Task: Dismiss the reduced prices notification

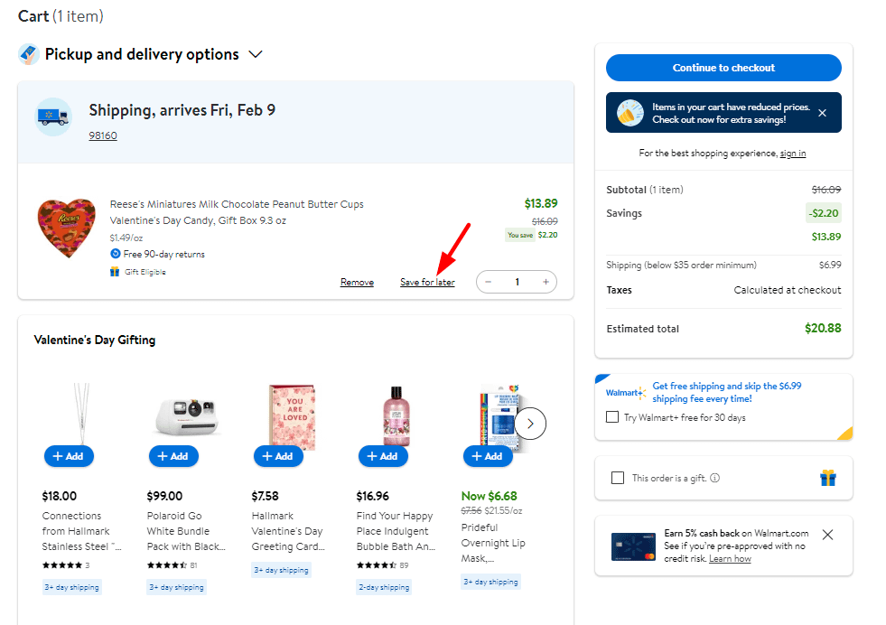Action: click(822, 112)
